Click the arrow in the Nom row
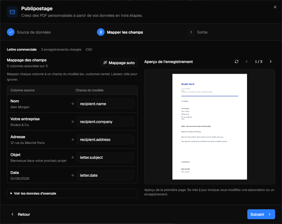 pos(72,104)
